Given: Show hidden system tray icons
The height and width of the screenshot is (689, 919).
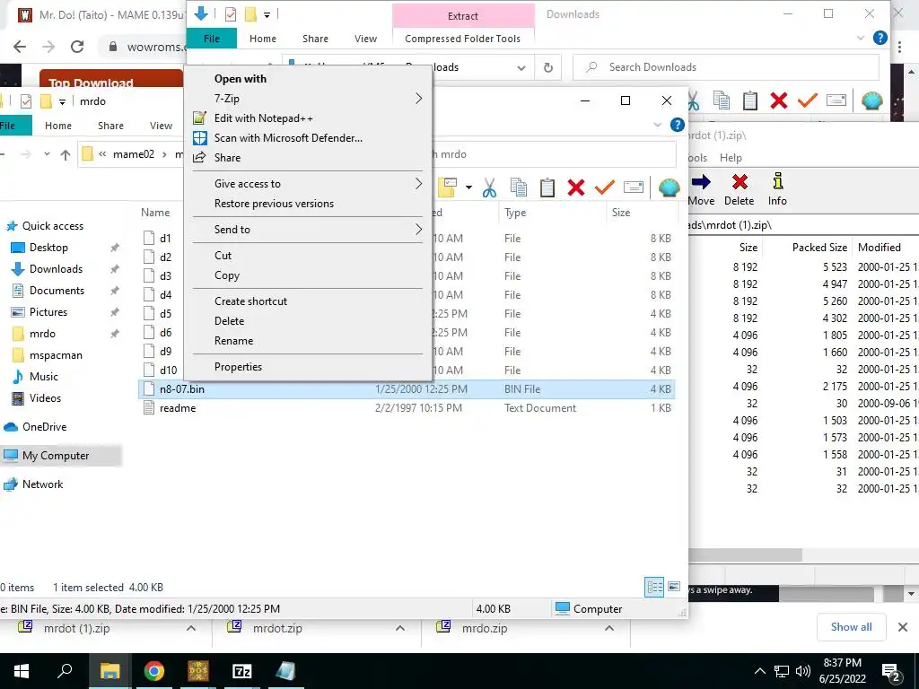Looking at the screenshot, I should 759,671.
